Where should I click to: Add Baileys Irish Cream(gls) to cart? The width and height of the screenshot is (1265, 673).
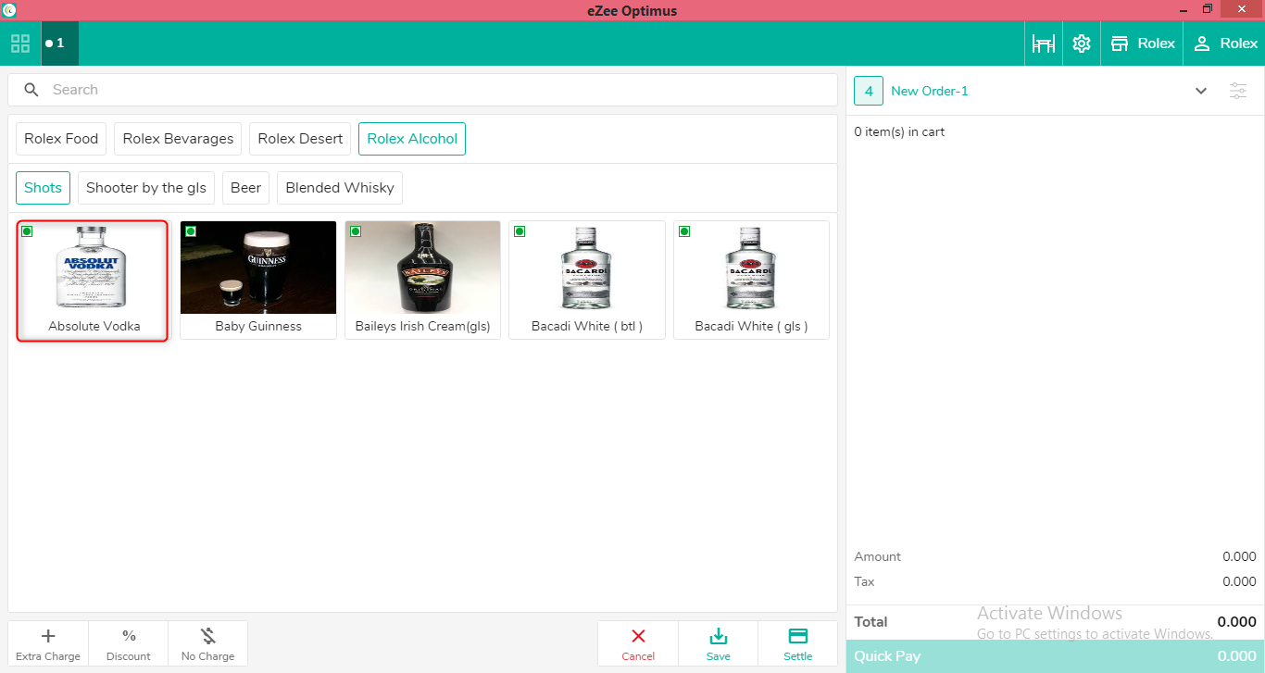pos(422,280)
